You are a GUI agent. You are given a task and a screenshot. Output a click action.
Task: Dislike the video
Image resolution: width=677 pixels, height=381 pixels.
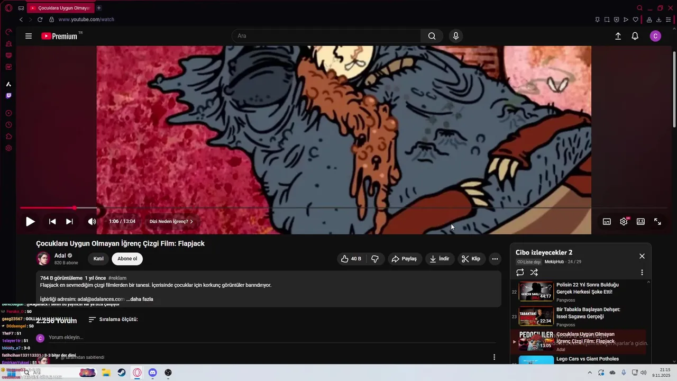375,259
